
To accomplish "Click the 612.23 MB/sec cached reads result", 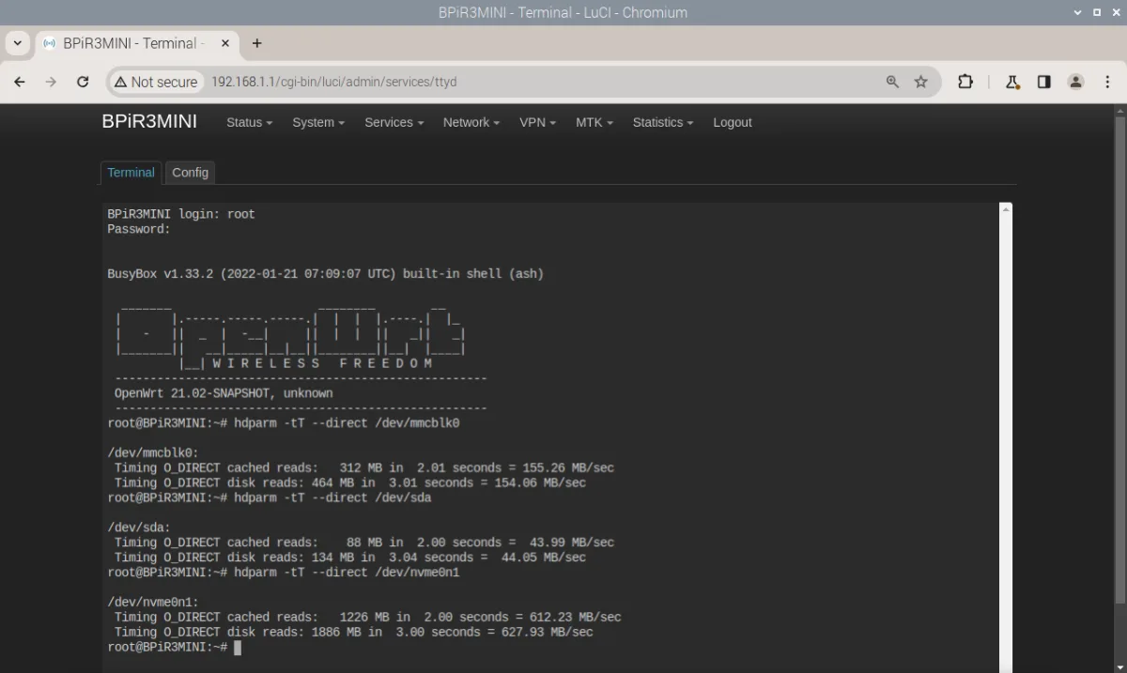I will point(572,618).
